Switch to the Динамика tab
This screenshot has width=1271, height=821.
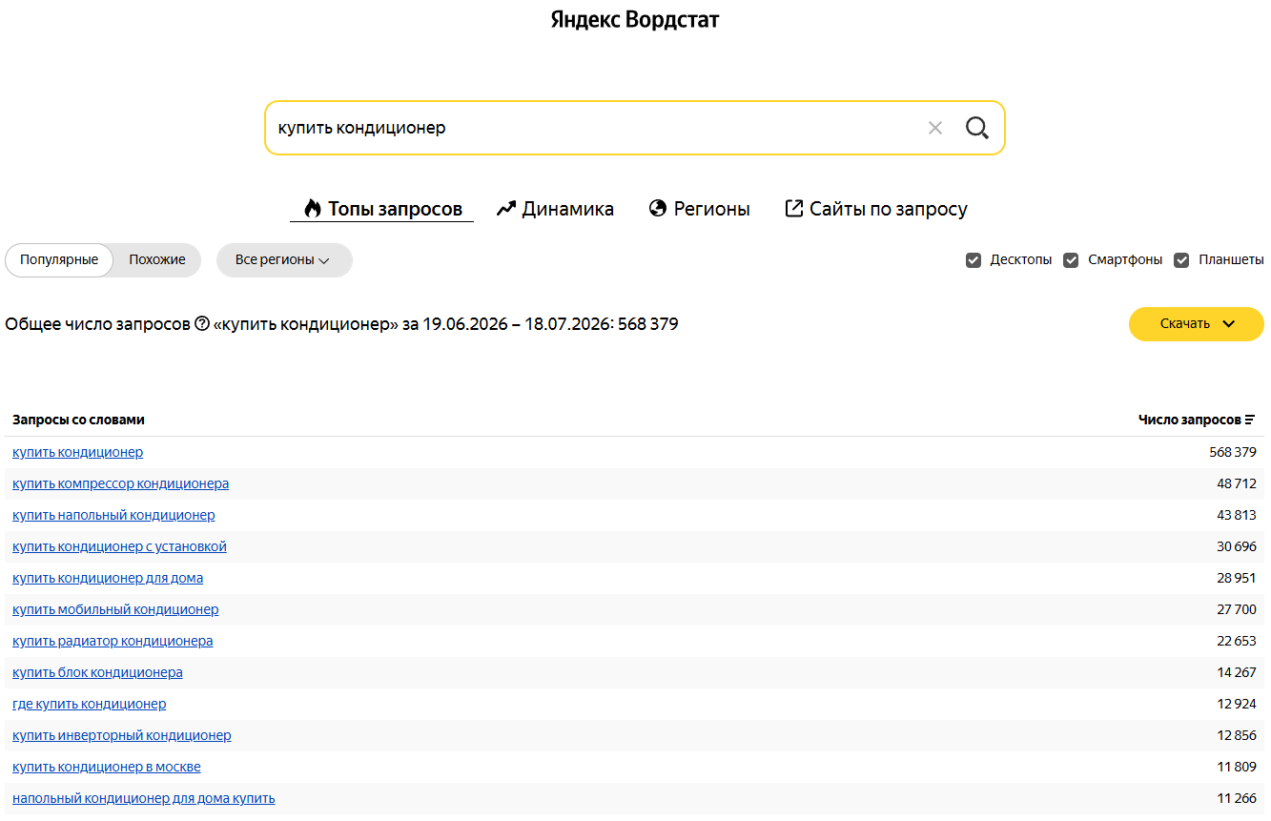pyautogui.click(x=555, y=209)
